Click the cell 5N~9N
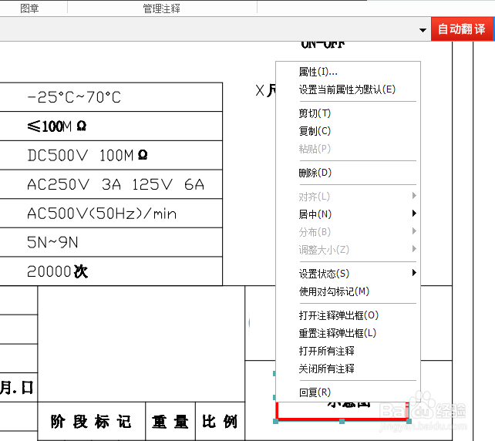Screen dimensions: 495x441 tap(111, 242)
